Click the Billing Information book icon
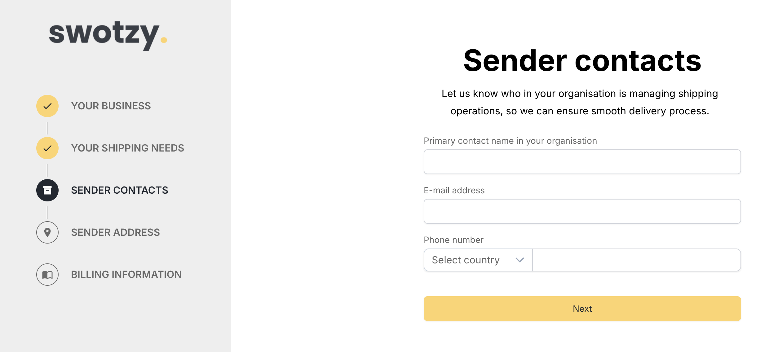782x352 pixels. [x=47, y=275]
